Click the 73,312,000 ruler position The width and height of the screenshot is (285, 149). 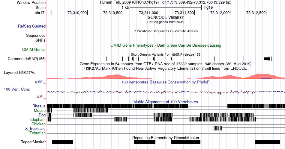[220, 13]
